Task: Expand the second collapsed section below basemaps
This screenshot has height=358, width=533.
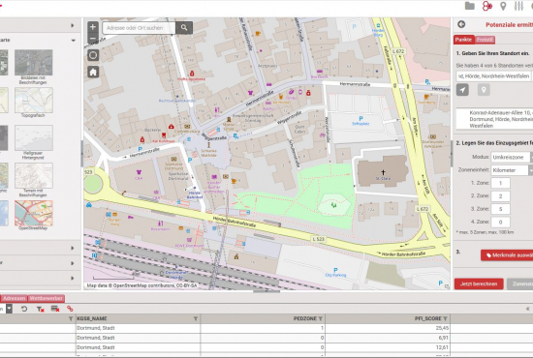Action: pyautogui.click(x=73, y=263)
